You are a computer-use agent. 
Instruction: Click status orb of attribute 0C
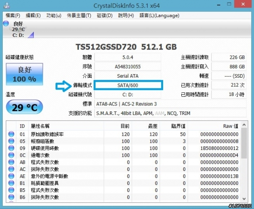11,155
